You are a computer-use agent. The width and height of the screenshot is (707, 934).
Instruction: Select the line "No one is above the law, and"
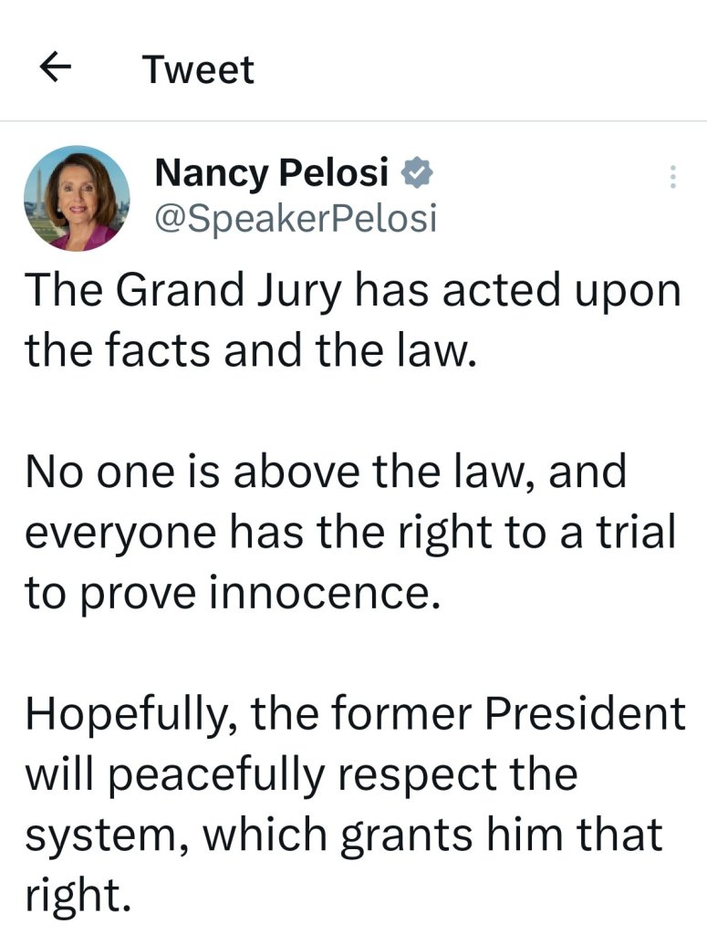click(x=326, y=472)
